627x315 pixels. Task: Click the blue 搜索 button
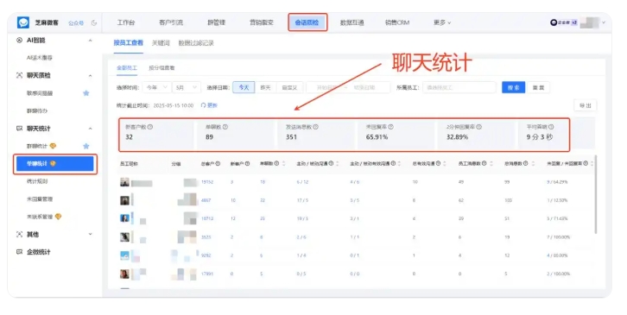[x=514, y=87]
